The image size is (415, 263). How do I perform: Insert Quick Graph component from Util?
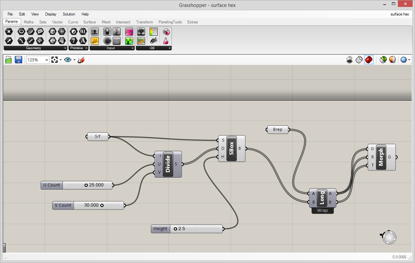coord(141,41)
